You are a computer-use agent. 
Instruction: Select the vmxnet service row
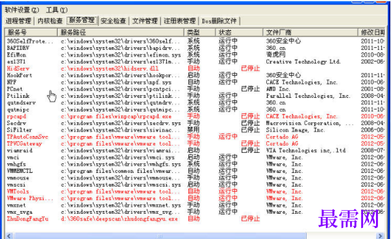click(x=195, y=205)
